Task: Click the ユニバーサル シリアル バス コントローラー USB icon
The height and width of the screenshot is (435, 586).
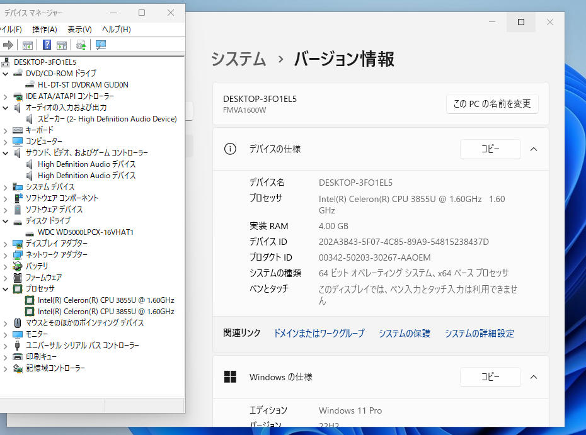Action: pos(18,346)
